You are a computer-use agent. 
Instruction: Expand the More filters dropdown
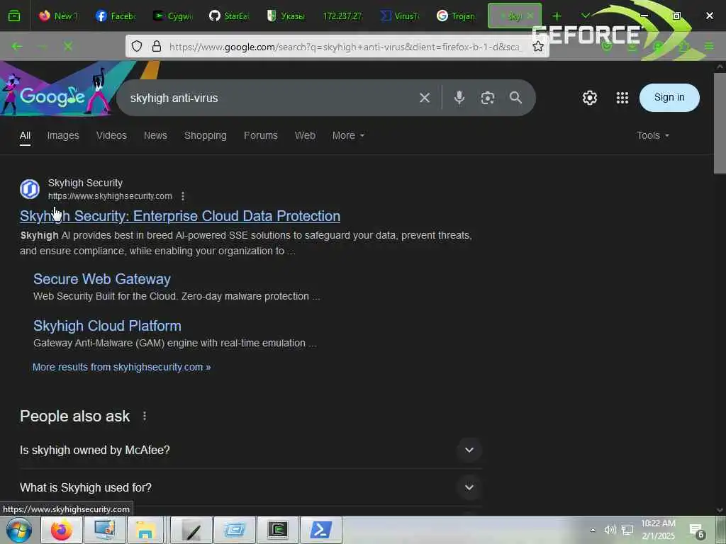point(348,135)
